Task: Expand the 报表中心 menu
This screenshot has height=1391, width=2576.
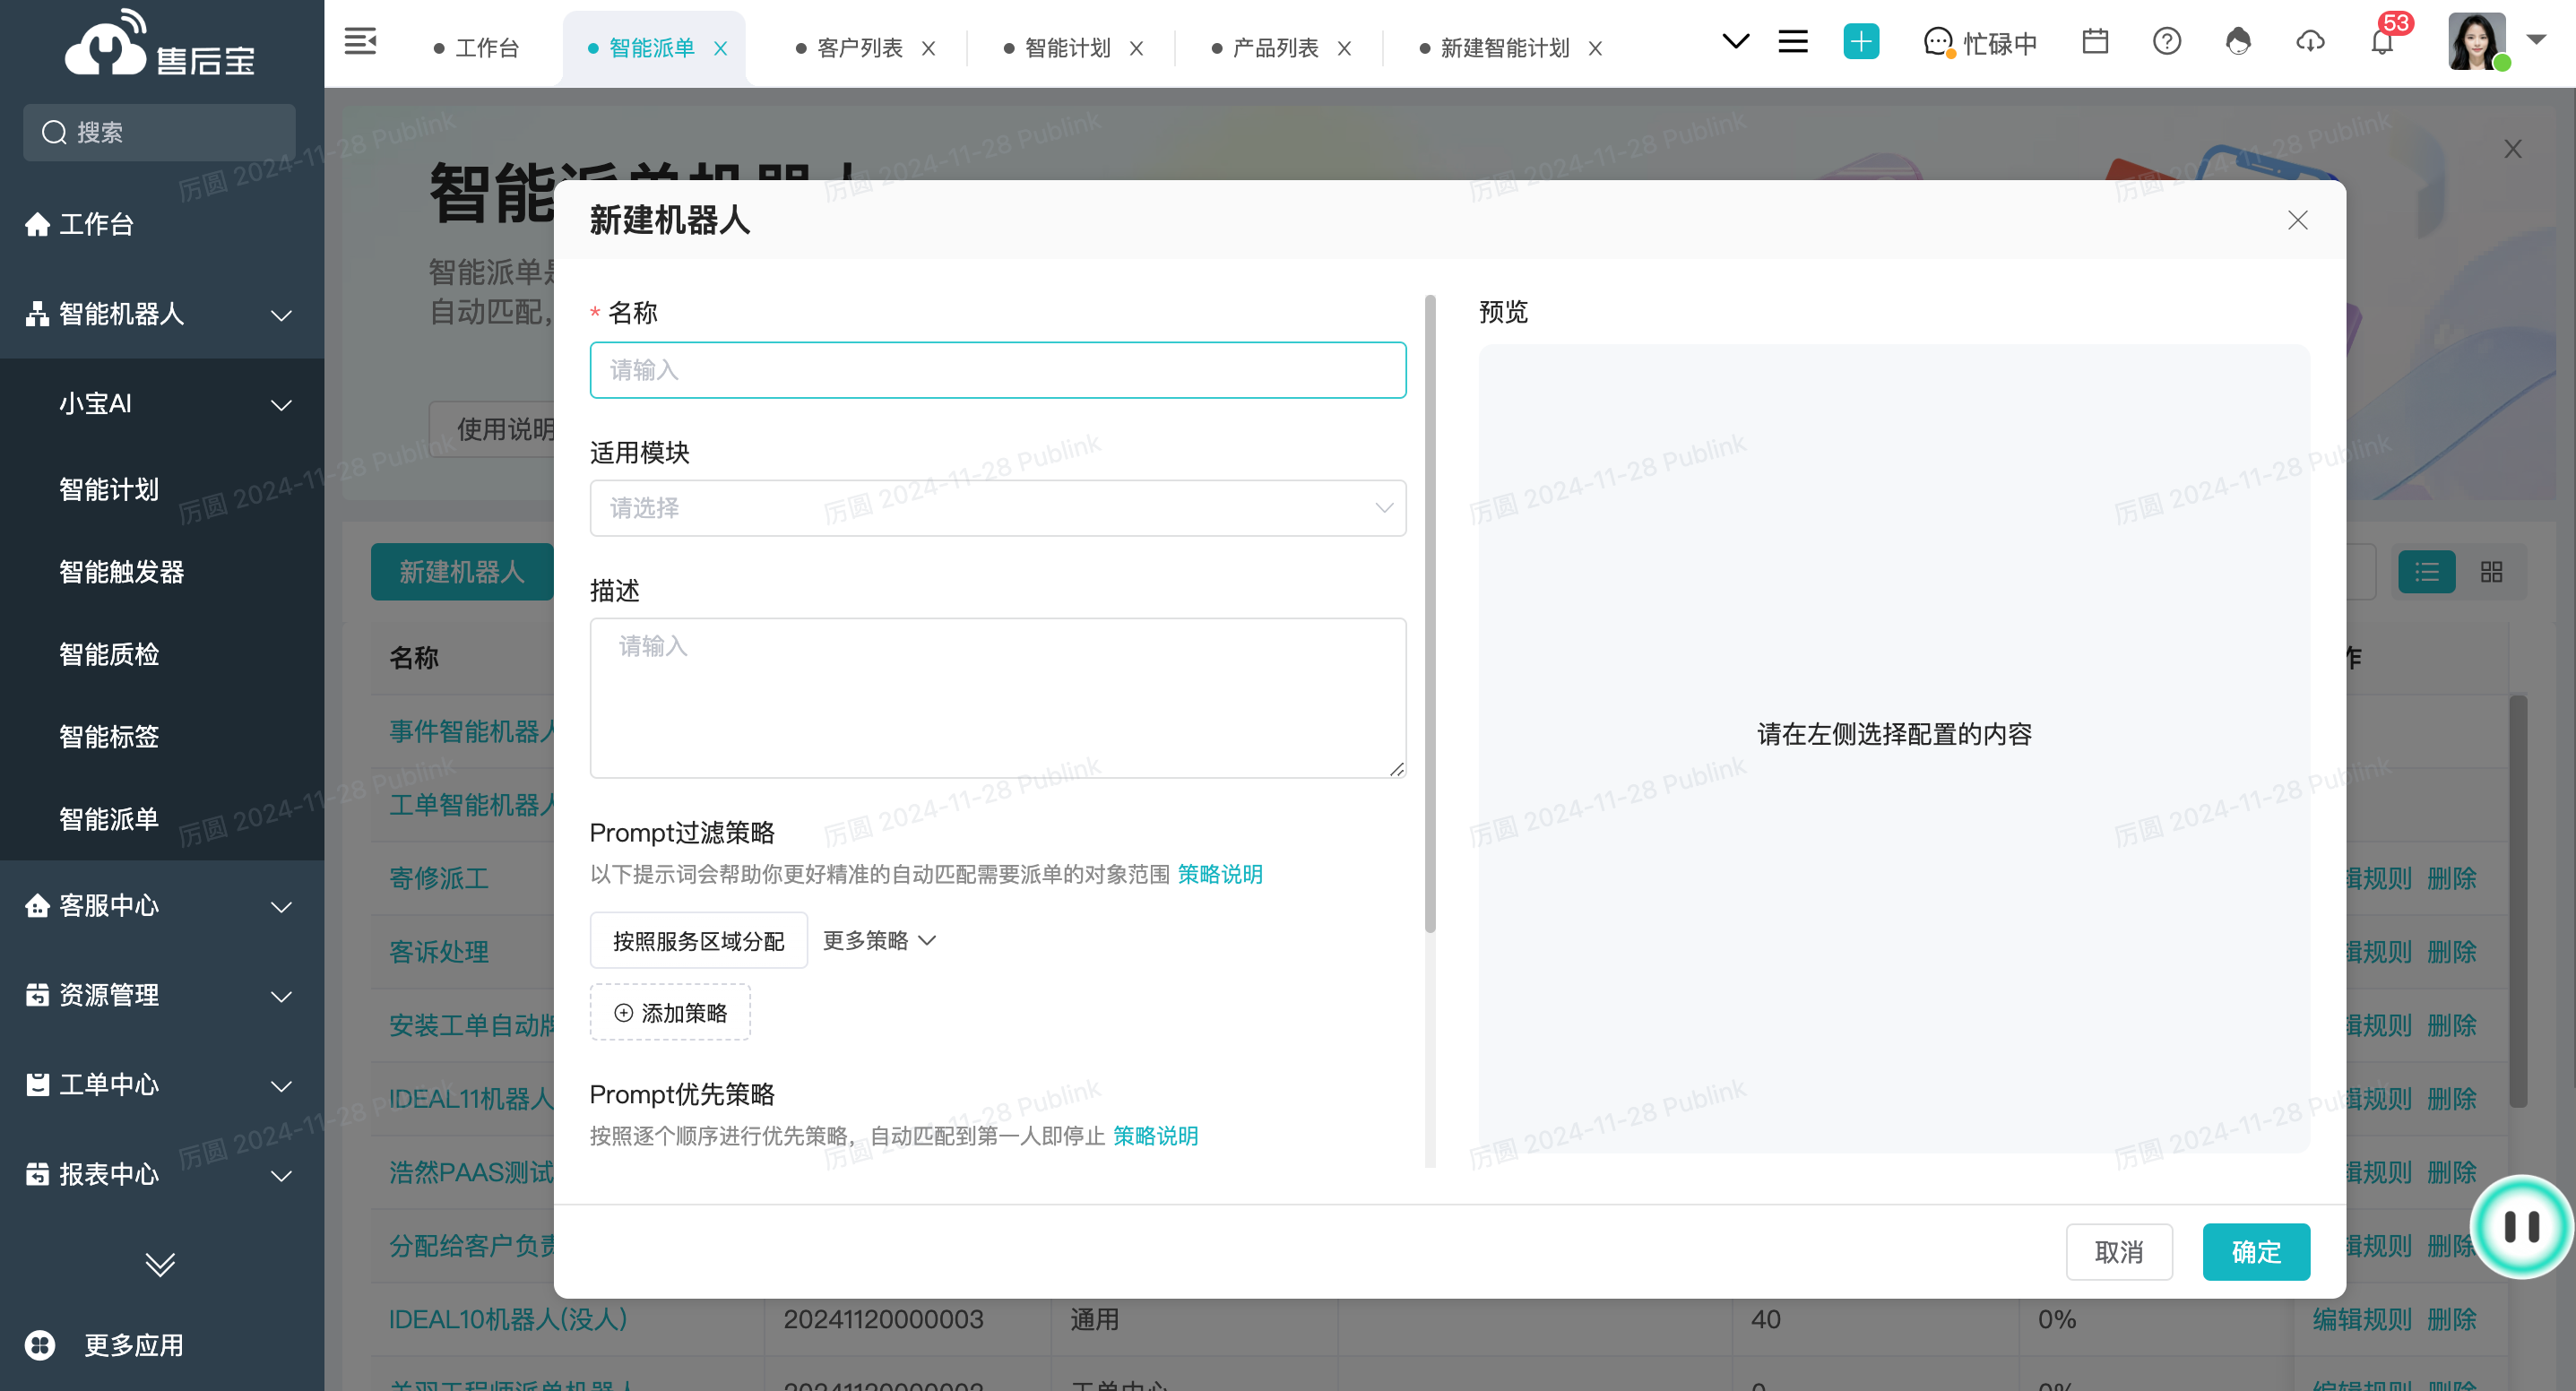Action: tap(282, 1175)
